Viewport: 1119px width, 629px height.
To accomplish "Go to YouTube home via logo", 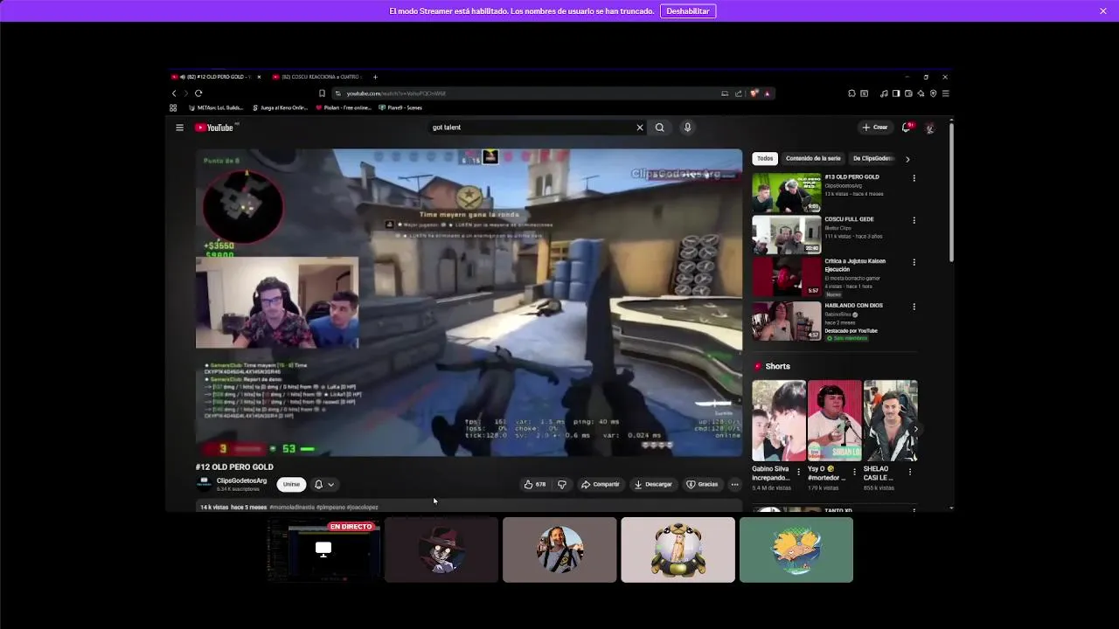I will tap(215, 128).
